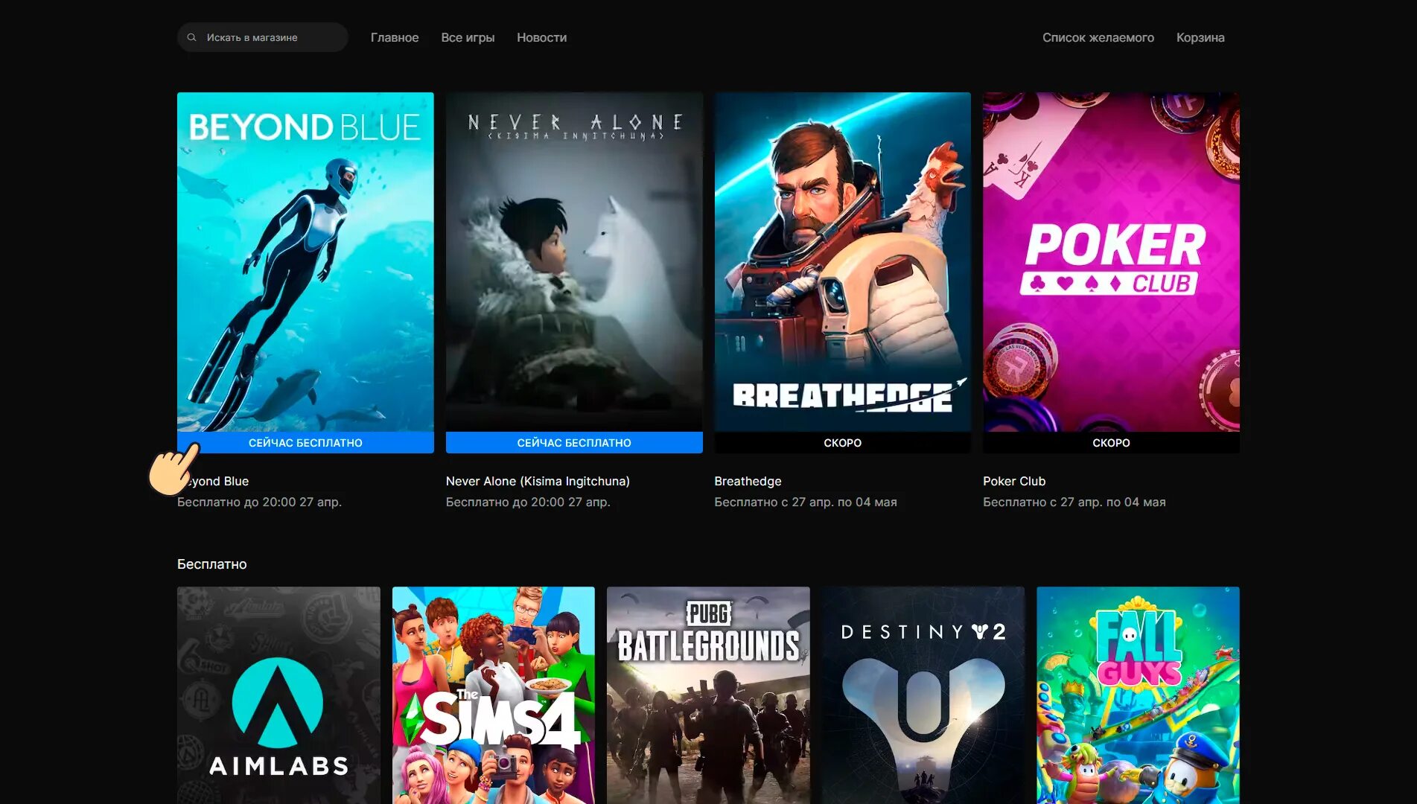Click Скоро banner under Poker Club
The width and height of the screenshot is (1417, 804).
[x=1111, y=442]
